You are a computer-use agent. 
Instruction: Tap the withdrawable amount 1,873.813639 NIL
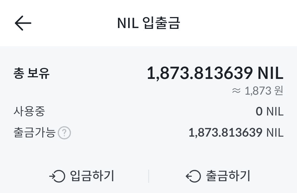tap(236, 133)
